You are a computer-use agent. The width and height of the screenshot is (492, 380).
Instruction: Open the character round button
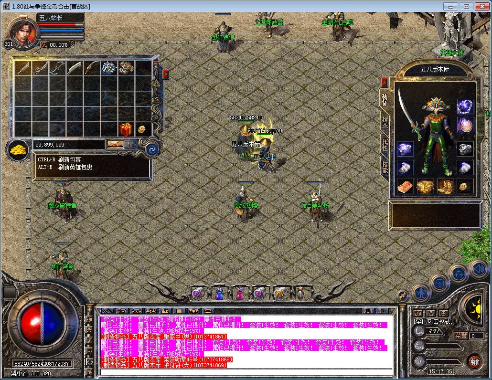coord(420,293)
